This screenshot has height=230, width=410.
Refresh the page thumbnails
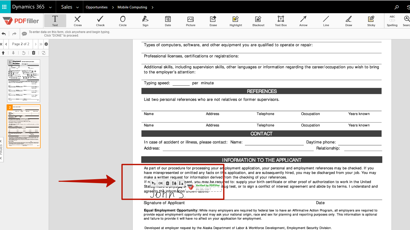pos(44,53)
